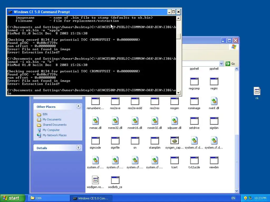Select the resgen file icon
Image resolution: width=270 pixels, height=202 pixels.
tap(175, 101)
